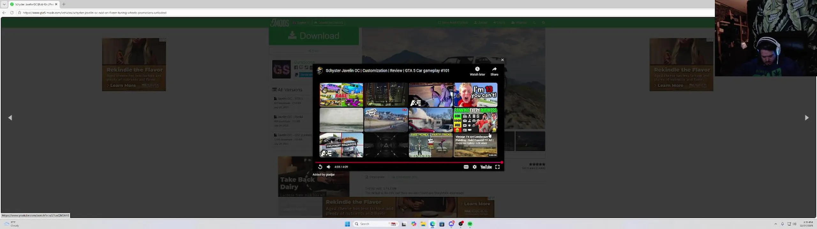817x229 pixels.
Task: Open Task View from the taskbar
Action: (404, 224)
